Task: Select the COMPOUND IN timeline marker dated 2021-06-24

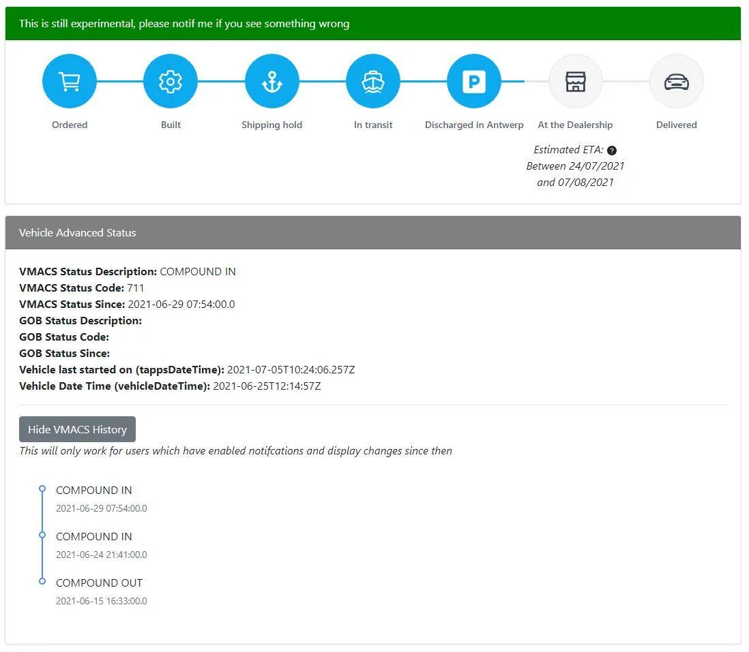Action: tap(42, 535)
